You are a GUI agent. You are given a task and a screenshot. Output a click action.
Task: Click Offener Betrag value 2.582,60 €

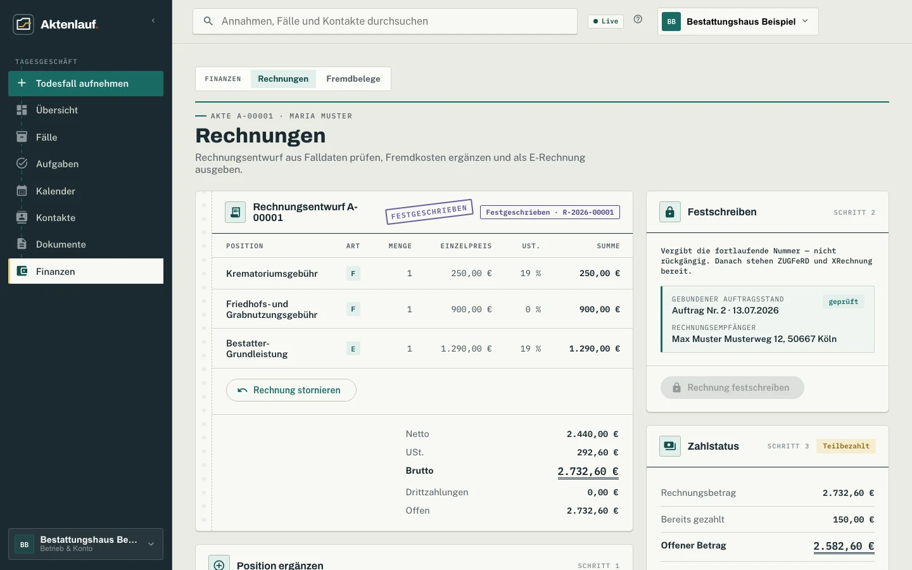[x=844, y=546]
